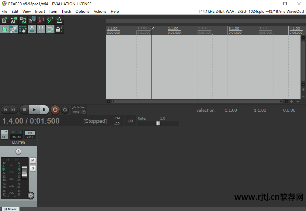Toggle the metronome icon
306x211 pixels.
(59, 20)
